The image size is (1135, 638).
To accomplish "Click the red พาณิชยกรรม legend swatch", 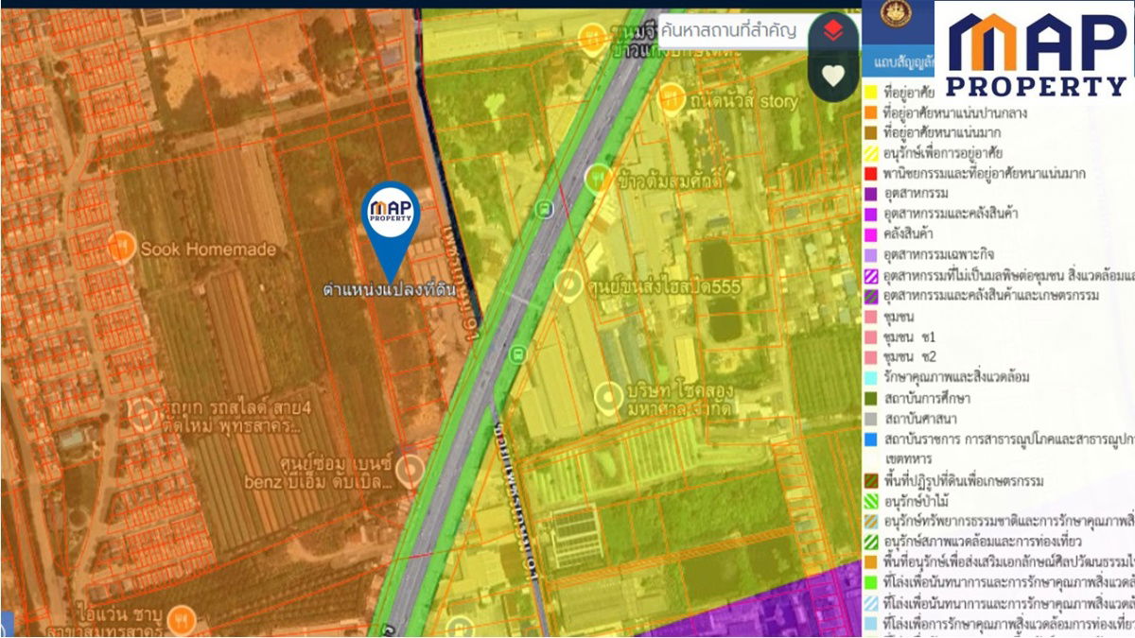I will pos(869,173).
